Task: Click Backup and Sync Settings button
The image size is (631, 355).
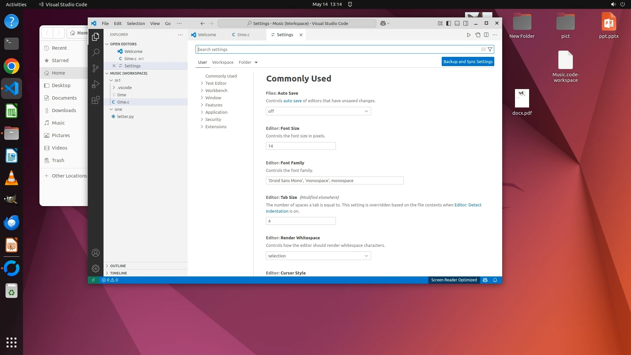Action: [468, 61]
